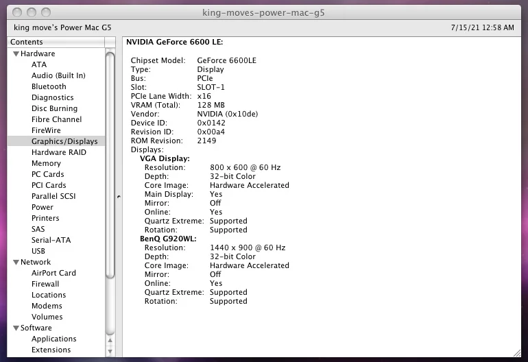This screenshot has width=528, height=362.
Task: Click the sidebar scroll down arrow
Action: 110,351
